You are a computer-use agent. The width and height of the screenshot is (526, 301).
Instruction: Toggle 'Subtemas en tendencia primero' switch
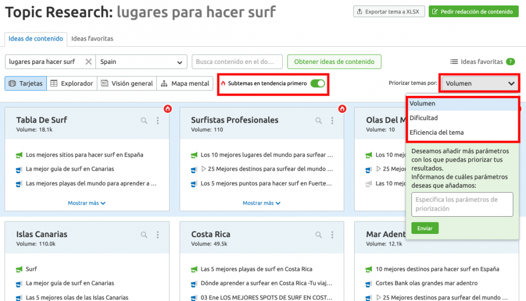(317, 83)
